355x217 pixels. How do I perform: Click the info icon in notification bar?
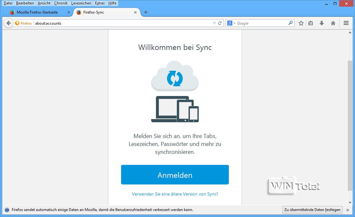click(x=7, y=210)
